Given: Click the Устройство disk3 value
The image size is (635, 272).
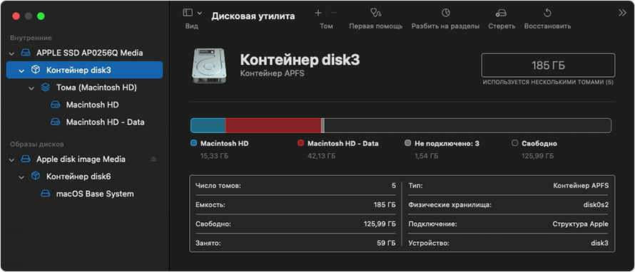Looking at the screenshot, I should point(600,244).
